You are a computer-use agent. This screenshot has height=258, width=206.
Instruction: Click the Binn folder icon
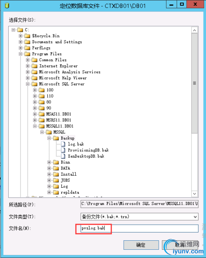56,162
